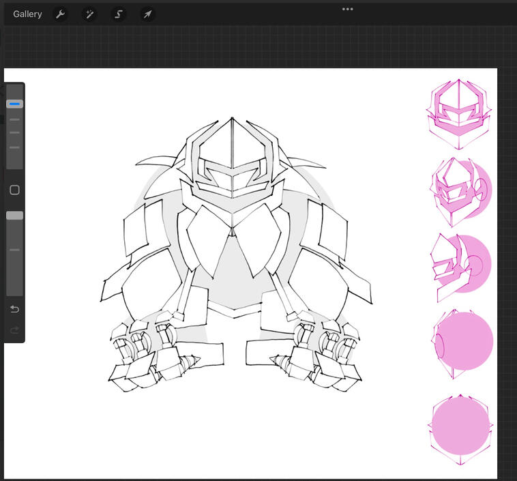Open the Gallery

pos(27,14)
